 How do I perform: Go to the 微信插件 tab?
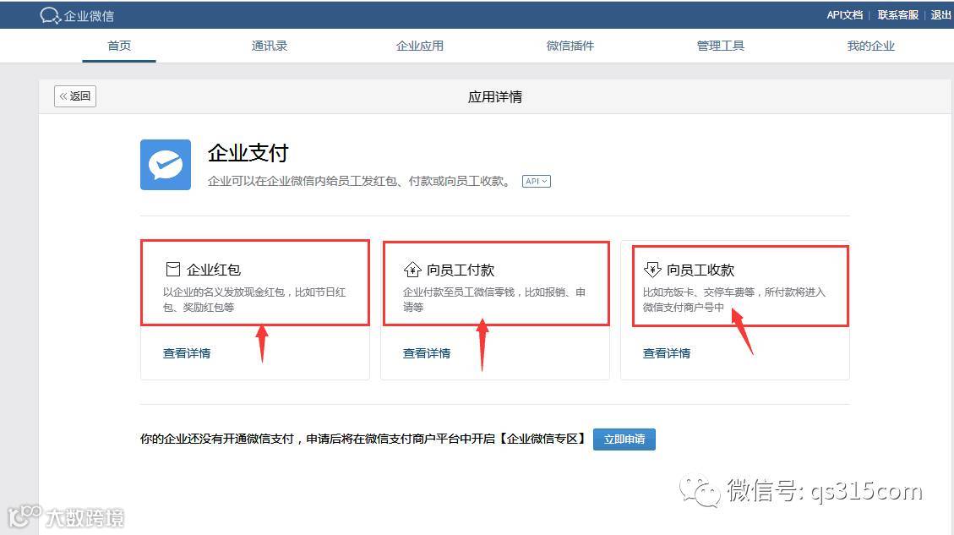pyautogui.click(x=570, y=46)
